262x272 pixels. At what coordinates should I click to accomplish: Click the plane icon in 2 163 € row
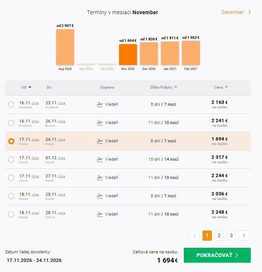[100, 105]
